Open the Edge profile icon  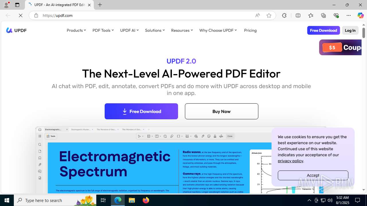[x=6, y=5]
